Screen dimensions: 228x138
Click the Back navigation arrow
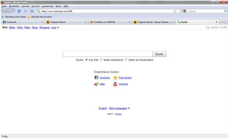pos(4,11)
